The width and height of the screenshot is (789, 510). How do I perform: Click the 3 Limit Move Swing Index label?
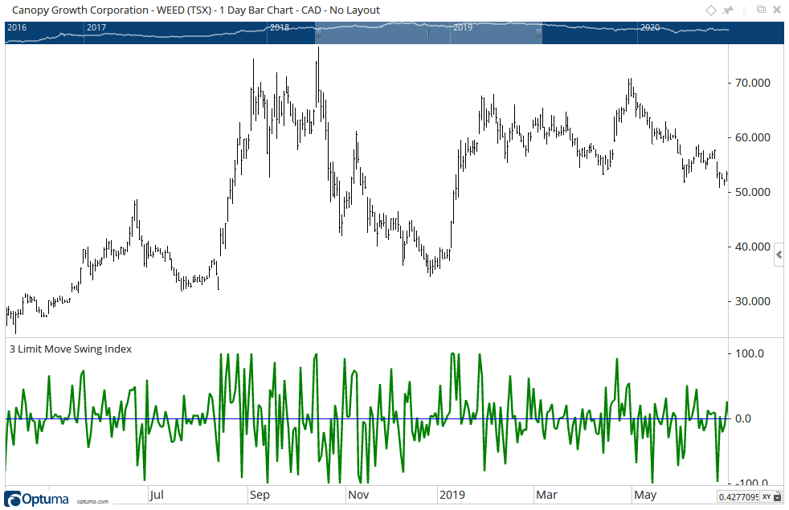tap(71, 349)
